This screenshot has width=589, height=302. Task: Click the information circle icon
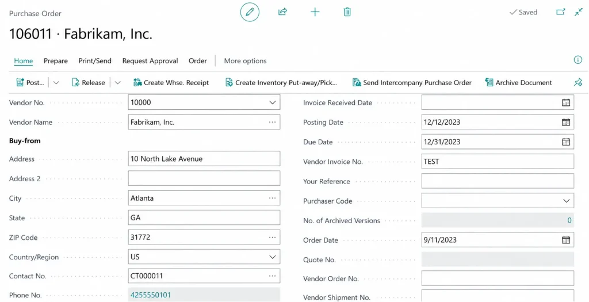click(x=577, y=60)
